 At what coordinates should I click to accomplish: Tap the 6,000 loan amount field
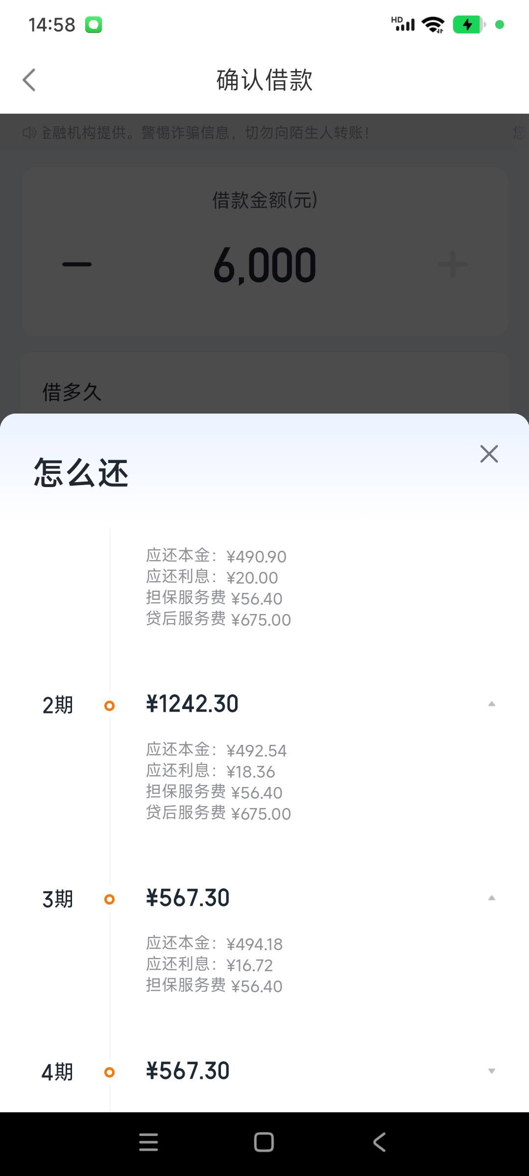265,265
